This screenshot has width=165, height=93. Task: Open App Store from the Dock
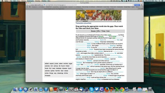coord(21,89)
